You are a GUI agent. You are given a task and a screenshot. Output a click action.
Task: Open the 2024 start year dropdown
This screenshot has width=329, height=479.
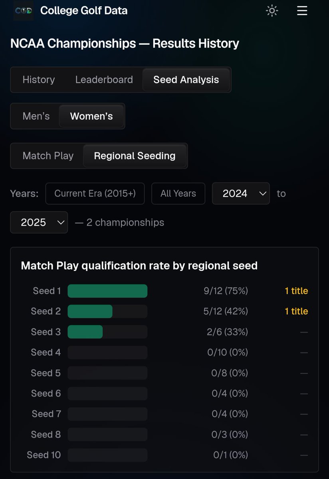[241, 194]
